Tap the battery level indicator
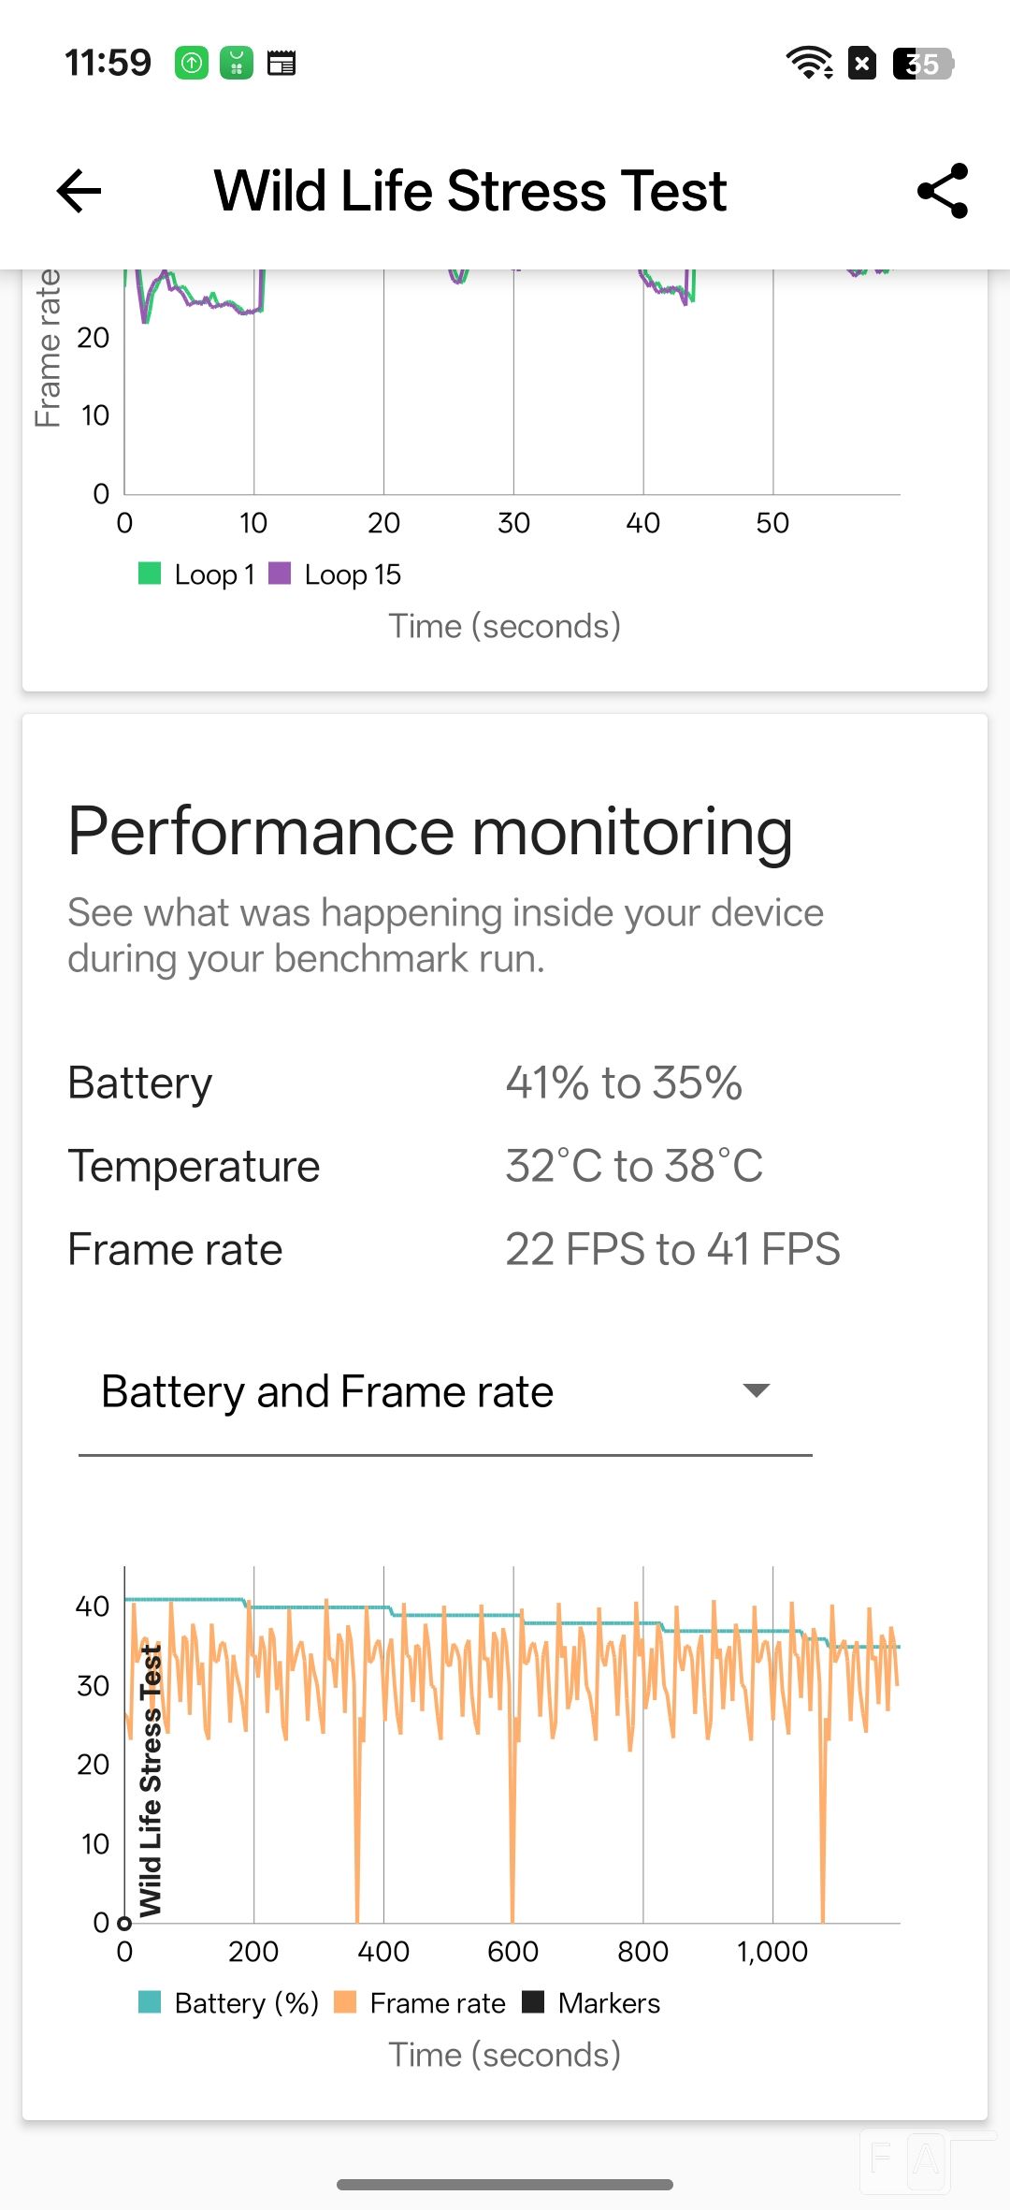The image size is (1010, 2210). [923, 64]
